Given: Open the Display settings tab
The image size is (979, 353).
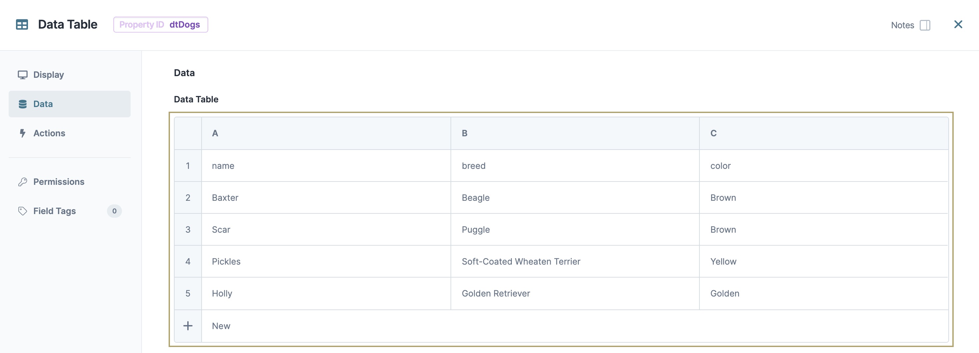Looking at the screenshot, I should (70, 75).
